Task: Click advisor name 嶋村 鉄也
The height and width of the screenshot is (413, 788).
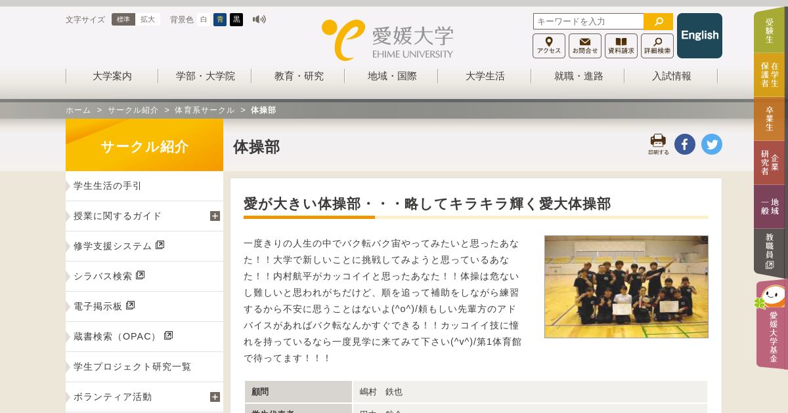Action: tap(381, 392)
